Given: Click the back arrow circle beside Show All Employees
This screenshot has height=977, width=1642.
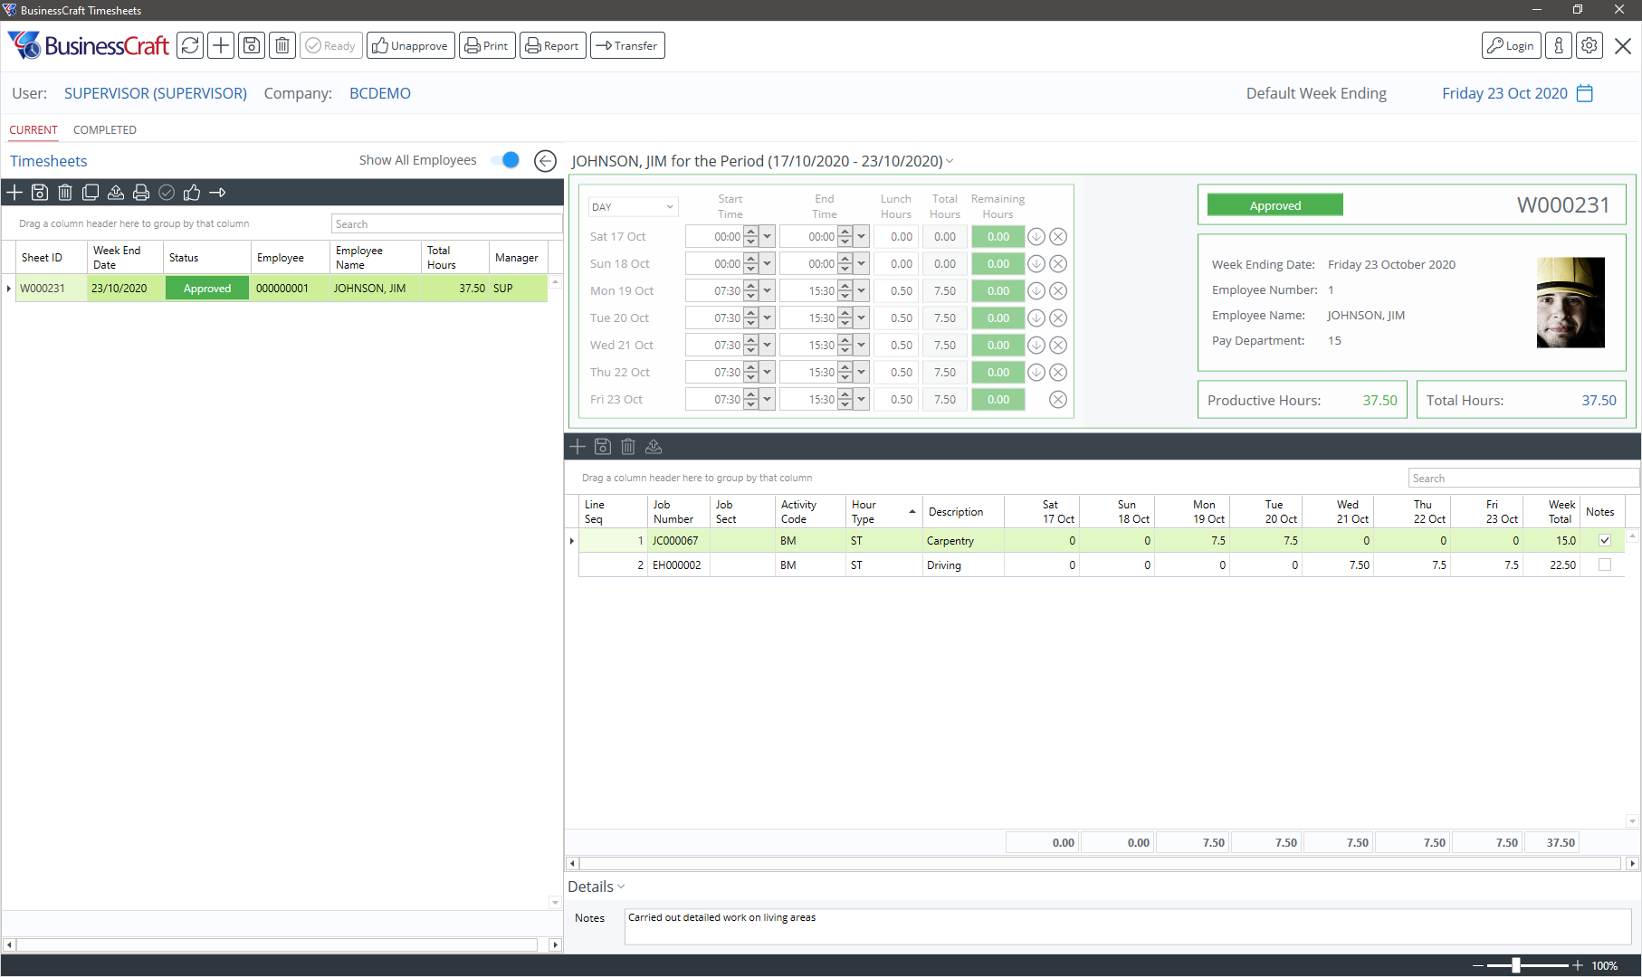Looking at the screenshot, I should pyautogui.click(x=545, y=161).
